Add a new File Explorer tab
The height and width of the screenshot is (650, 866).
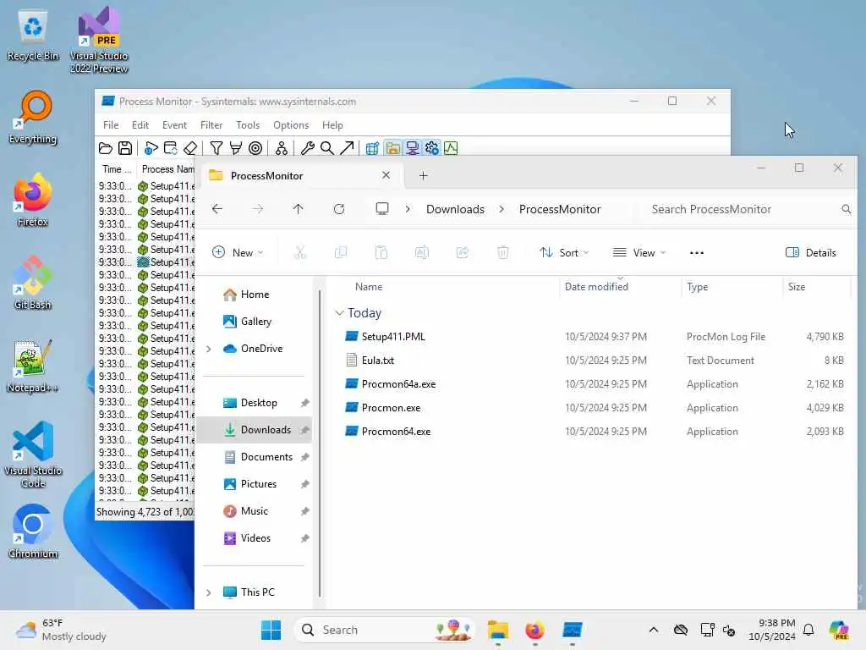coord(423,176)
